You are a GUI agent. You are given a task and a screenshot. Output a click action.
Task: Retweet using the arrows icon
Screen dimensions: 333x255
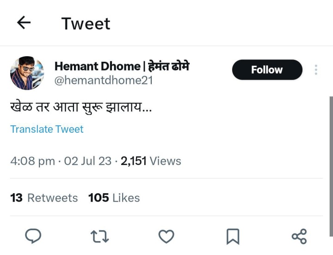(x=99, y=237)
